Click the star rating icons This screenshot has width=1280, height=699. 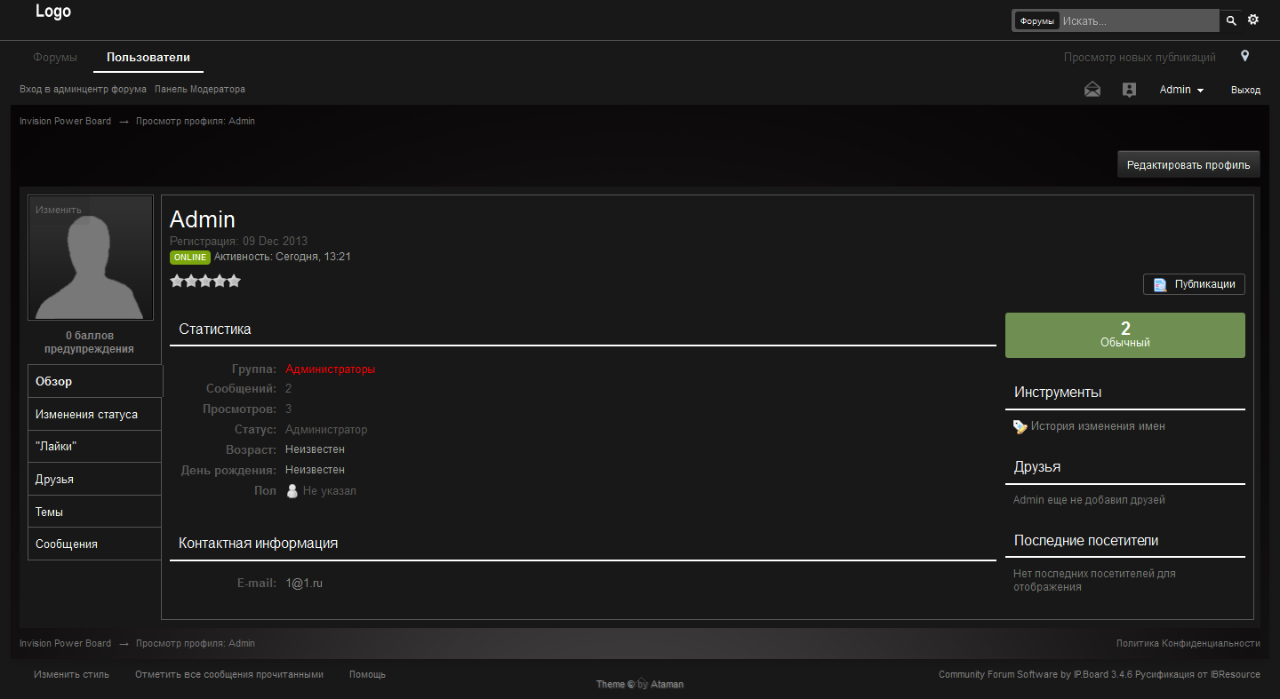pos(205,281)
